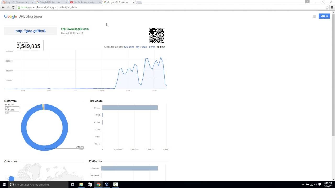335x188 pixels.
Task: Open the Wi-Fi network tray icon
Action: click(311, 185)
